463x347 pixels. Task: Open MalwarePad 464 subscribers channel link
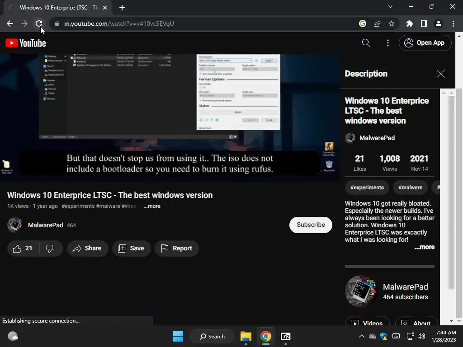405,291
